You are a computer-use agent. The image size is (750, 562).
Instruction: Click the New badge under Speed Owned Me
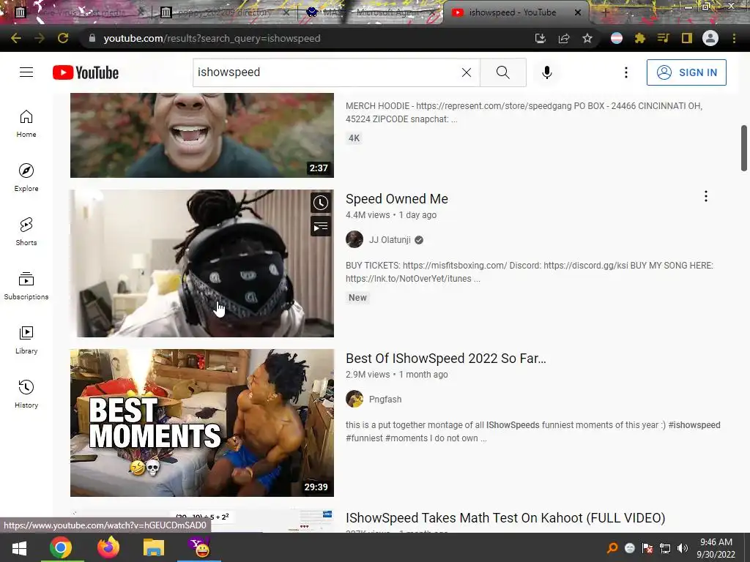click(x=357, y=298)
